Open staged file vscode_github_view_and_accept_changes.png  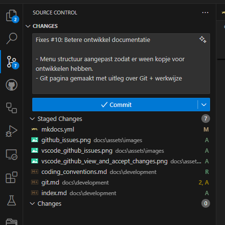click(x=105, y=161)
